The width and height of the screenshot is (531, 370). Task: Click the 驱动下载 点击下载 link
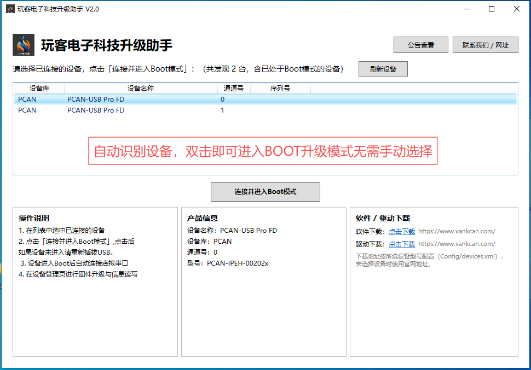click(x=402, y=244)
